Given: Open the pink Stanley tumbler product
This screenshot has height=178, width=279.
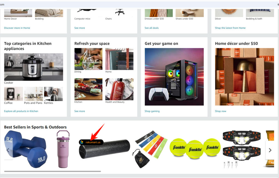Looking at the screenshot, I should (x=63, y=149).
